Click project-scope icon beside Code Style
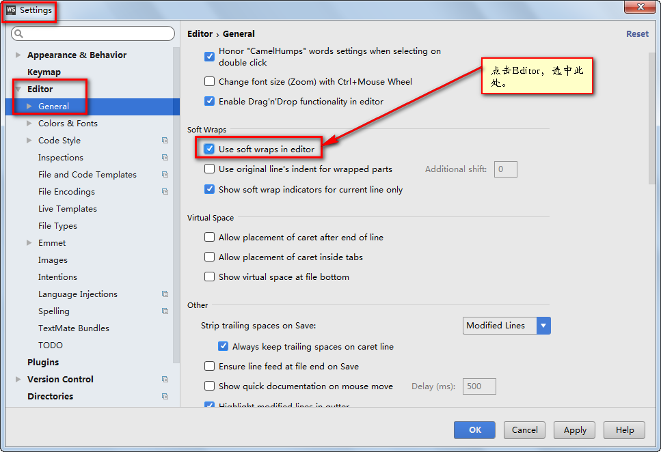 tap(165, 140)
